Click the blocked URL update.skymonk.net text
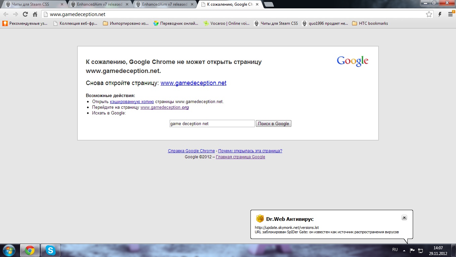The height and width of the screenshot is (257, 456). pyautogui.click(x=287, y=228)
